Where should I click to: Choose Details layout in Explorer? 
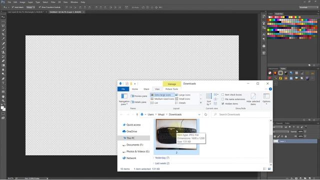(180, 103)
